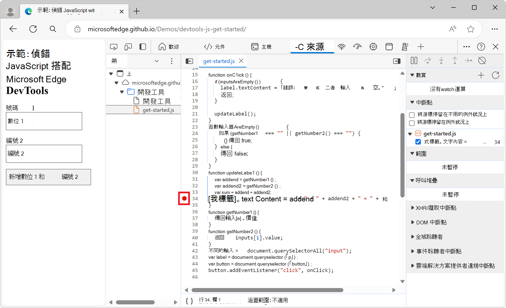The width and height of the screenshot is (506, 308).
Task: Expand the last breakpoints section in the debugger list
Action: click(413, 266)
